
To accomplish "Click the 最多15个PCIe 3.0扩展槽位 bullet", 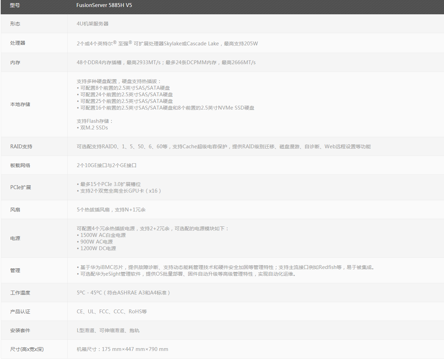I will click(109, 184).
